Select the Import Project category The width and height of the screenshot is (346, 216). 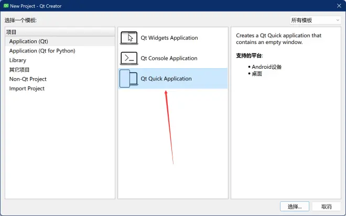pos(60,89)
